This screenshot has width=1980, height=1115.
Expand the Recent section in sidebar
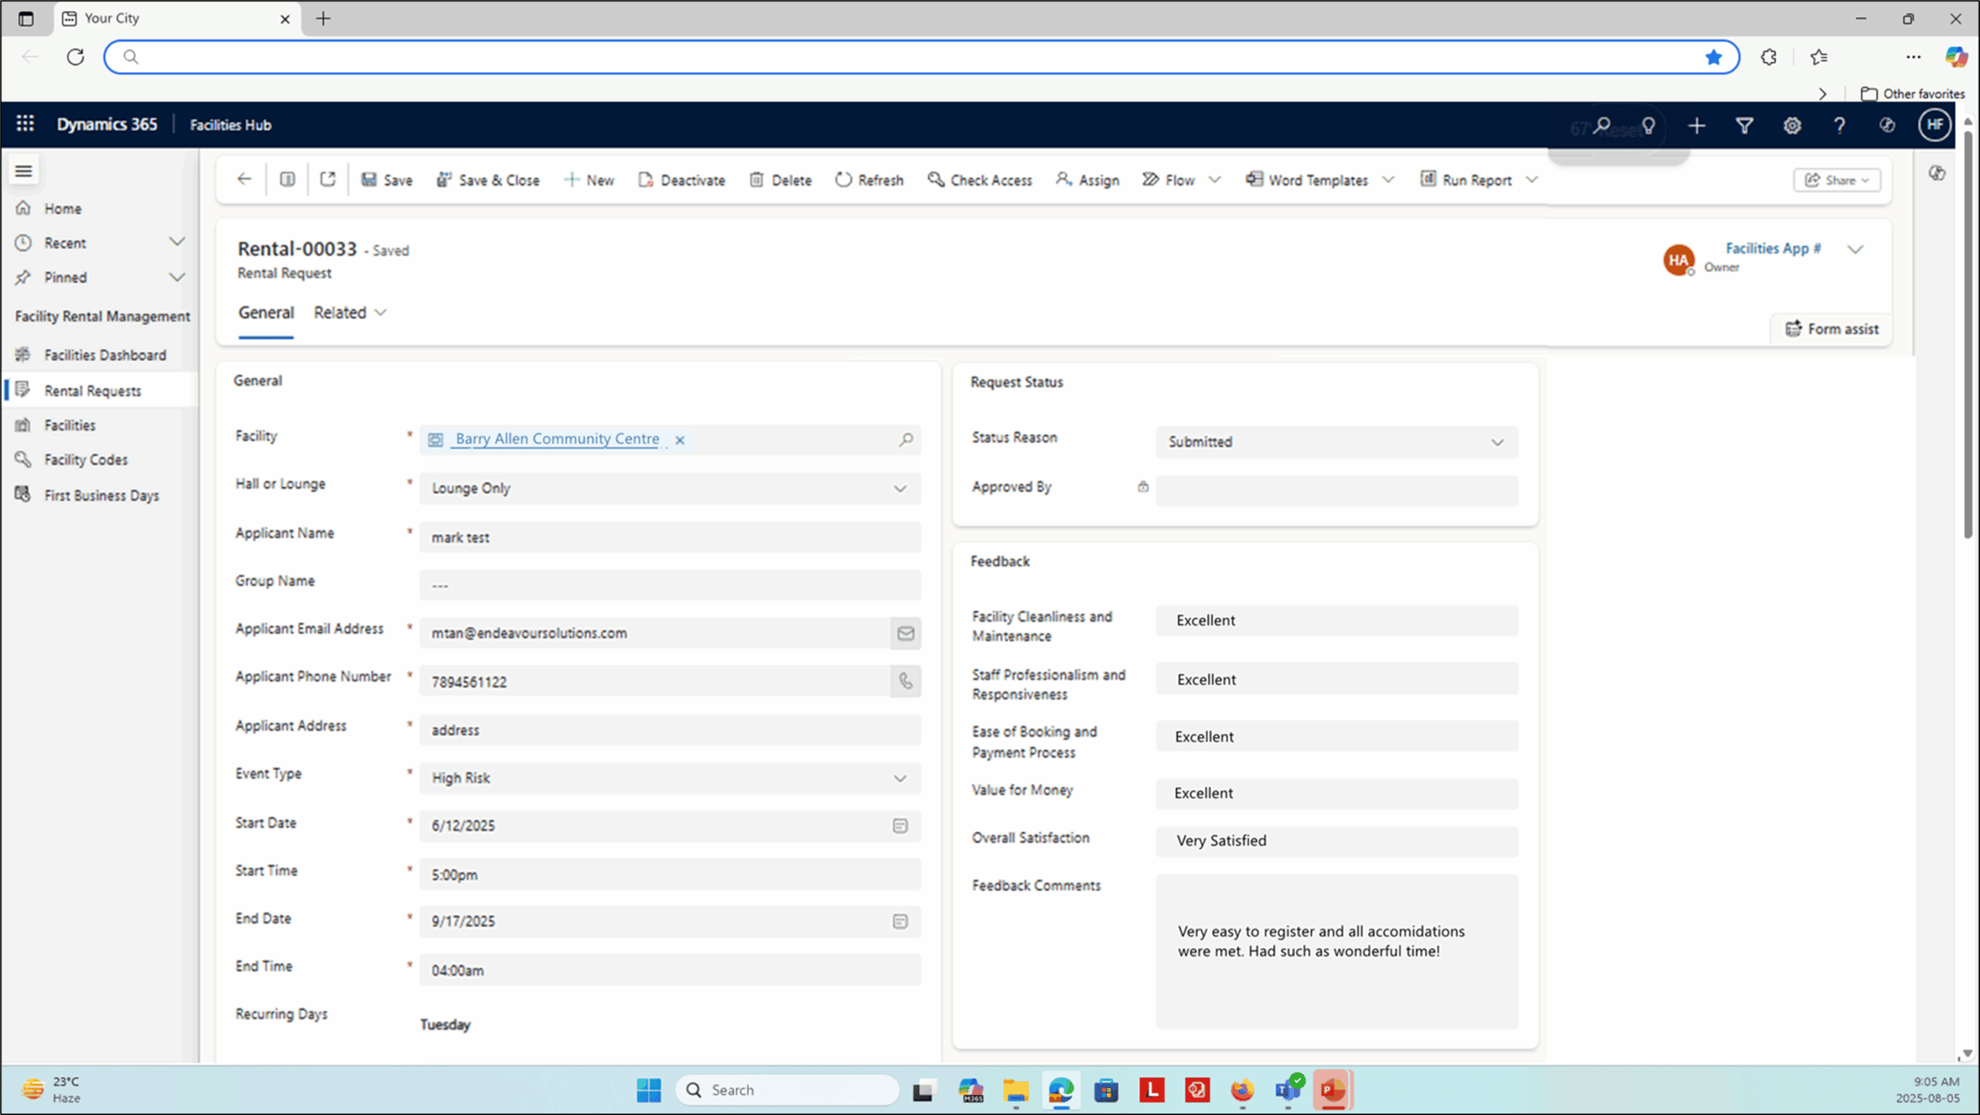tap(176, 243)
